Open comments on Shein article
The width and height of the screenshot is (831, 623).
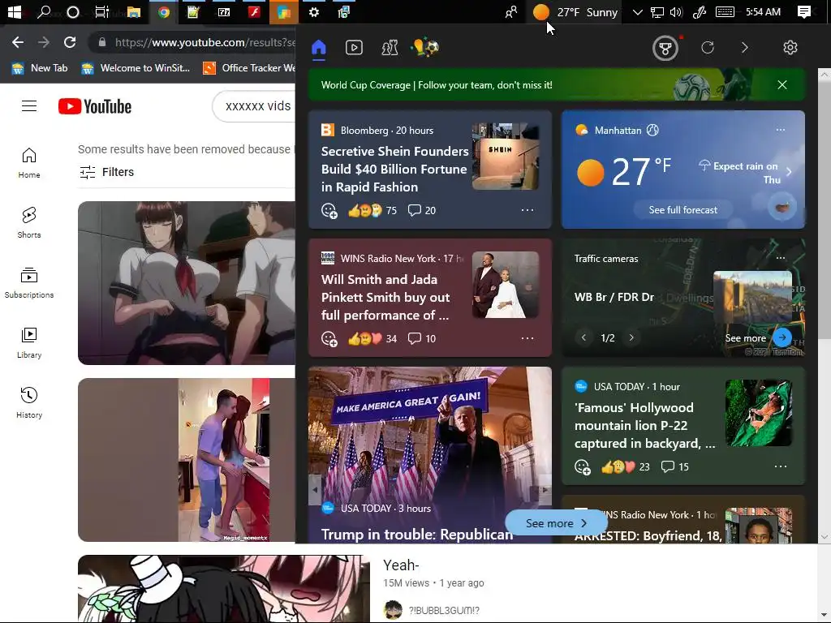tap(422, 210)
